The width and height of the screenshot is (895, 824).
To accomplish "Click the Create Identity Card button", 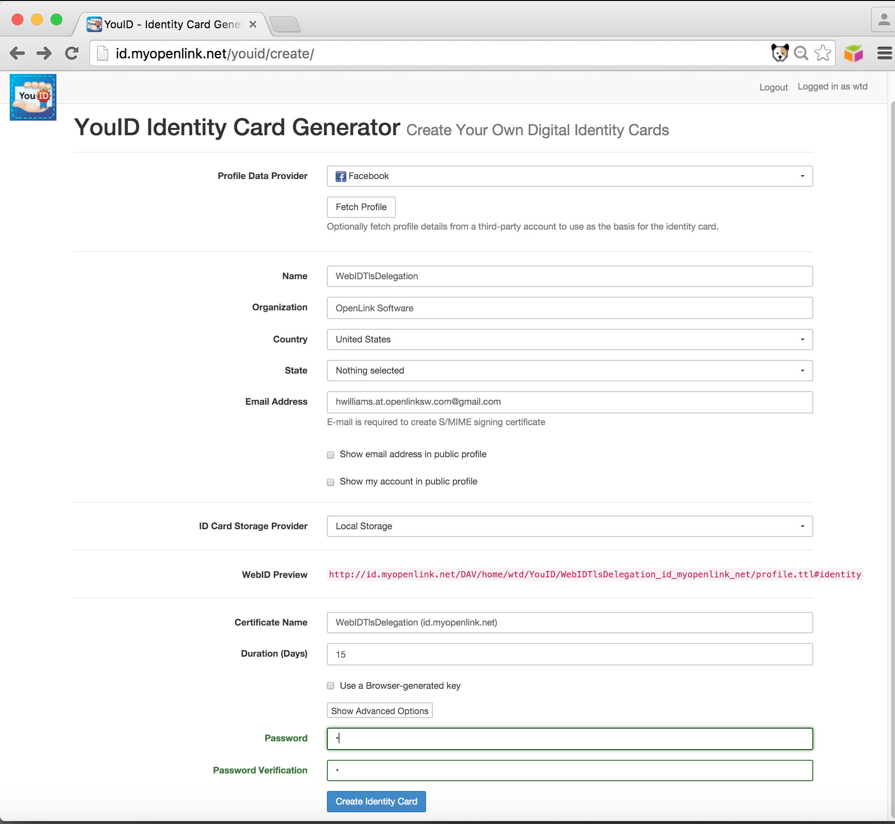I will pos(376,802).
